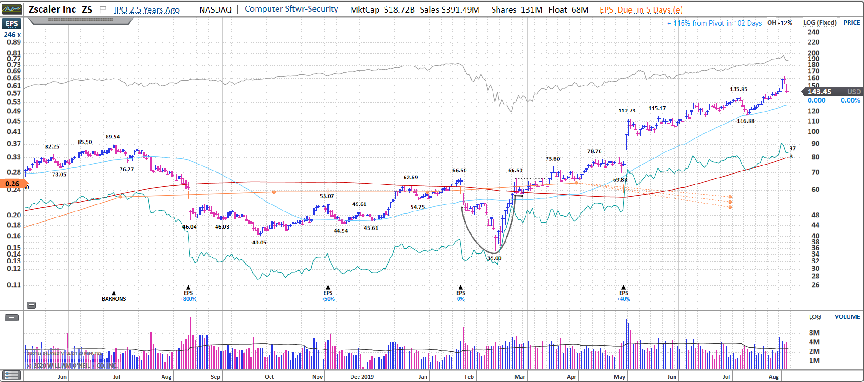864x382 pixels.
Task: Click the EPS +800% earnings marker
Action: (x=189, y=294)
